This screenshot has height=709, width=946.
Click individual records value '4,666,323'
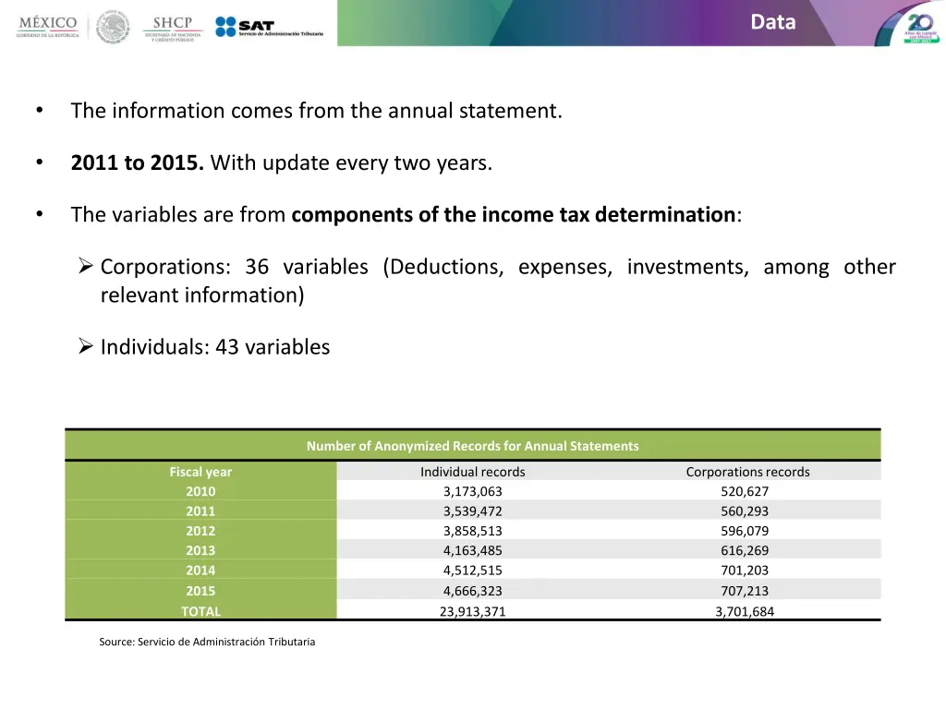tap(472, 592)
